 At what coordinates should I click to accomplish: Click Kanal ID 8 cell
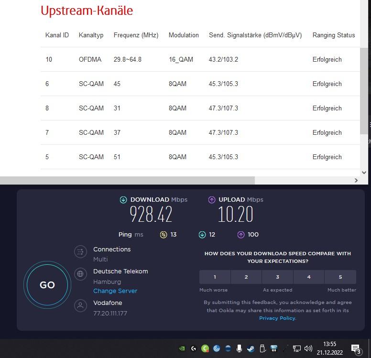47,108
